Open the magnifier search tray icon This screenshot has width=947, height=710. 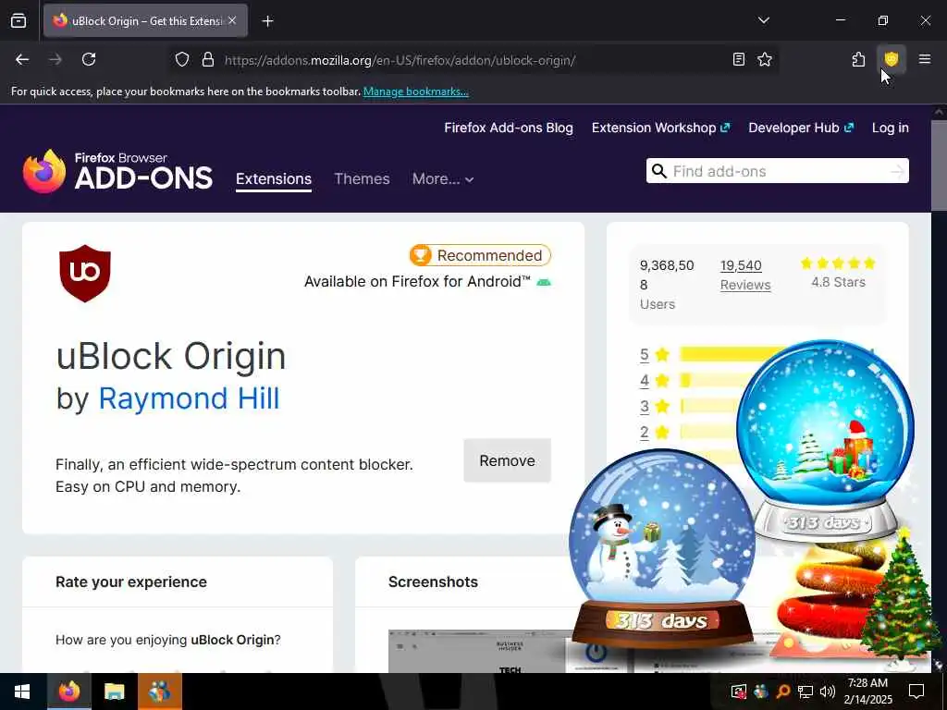pos(782,692)
